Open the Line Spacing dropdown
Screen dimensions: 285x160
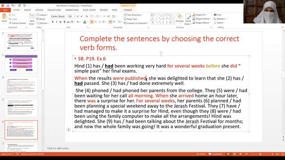[x=114, y=16]
